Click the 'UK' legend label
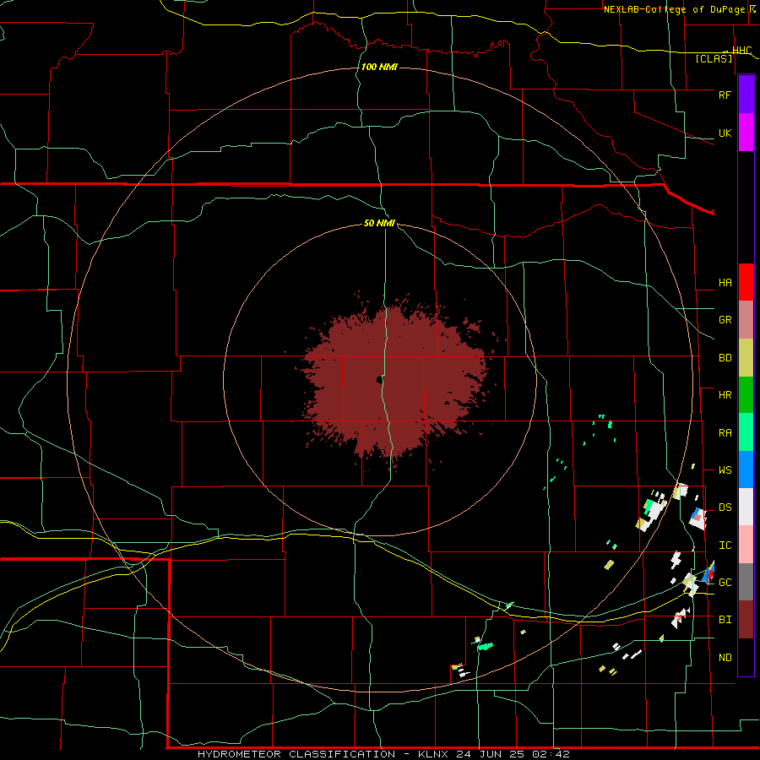 point(725,133)
